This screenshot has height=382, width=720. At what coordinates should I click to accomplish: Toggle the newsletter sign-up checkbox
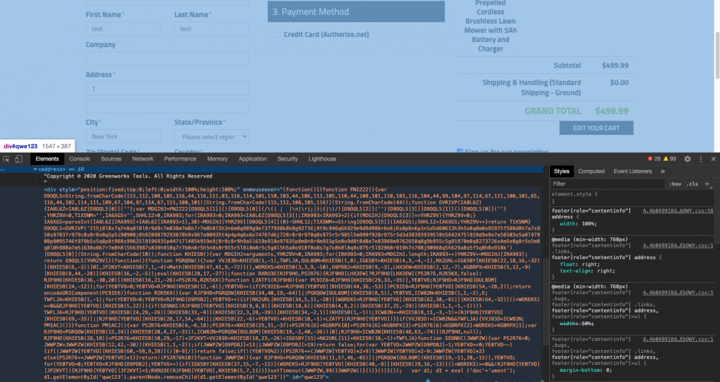pyautogui.click(x=459, y=152)
